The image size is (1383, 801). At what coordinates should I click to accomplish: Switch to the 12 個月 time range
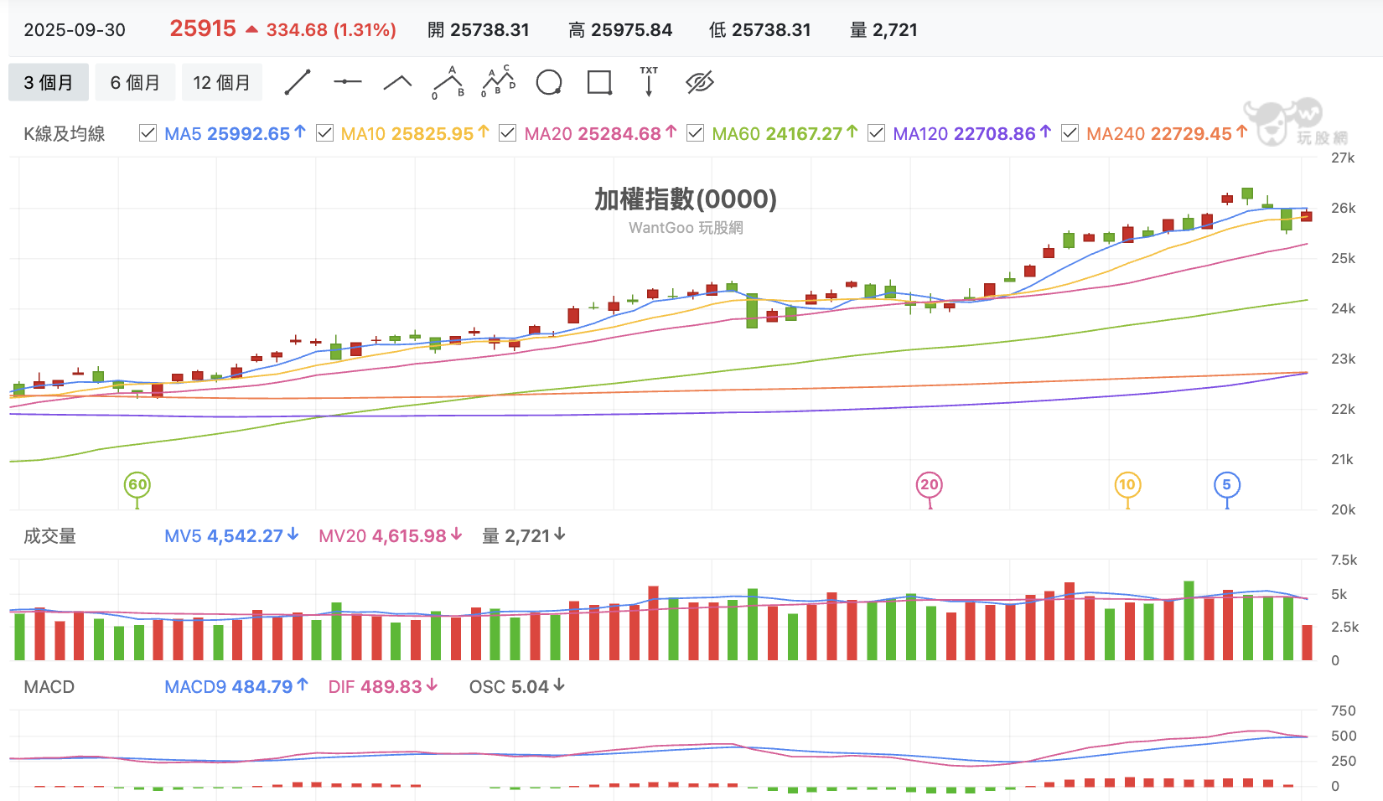pyautogui.click(x=222, y=82)
